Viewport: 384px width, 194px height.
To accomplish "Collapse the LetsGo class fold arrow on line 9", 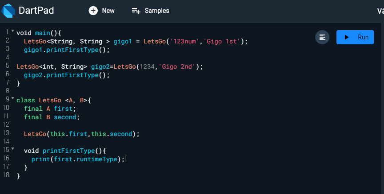I will pyautogui.click(x=13, y=98).
